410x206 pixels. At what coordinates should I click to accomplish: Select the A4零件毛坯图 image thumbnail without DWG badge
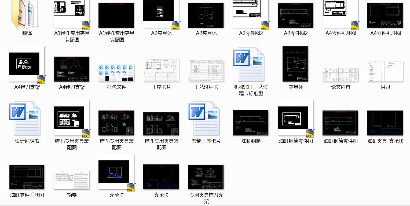pos(385,15)
